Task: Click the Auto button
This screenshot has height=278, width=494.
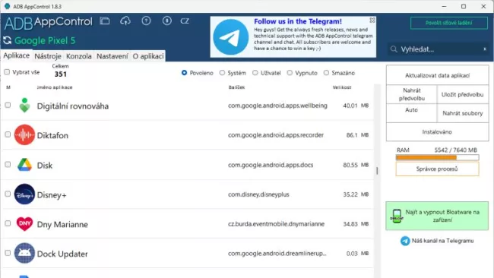Action: click(x=411, y=112)
